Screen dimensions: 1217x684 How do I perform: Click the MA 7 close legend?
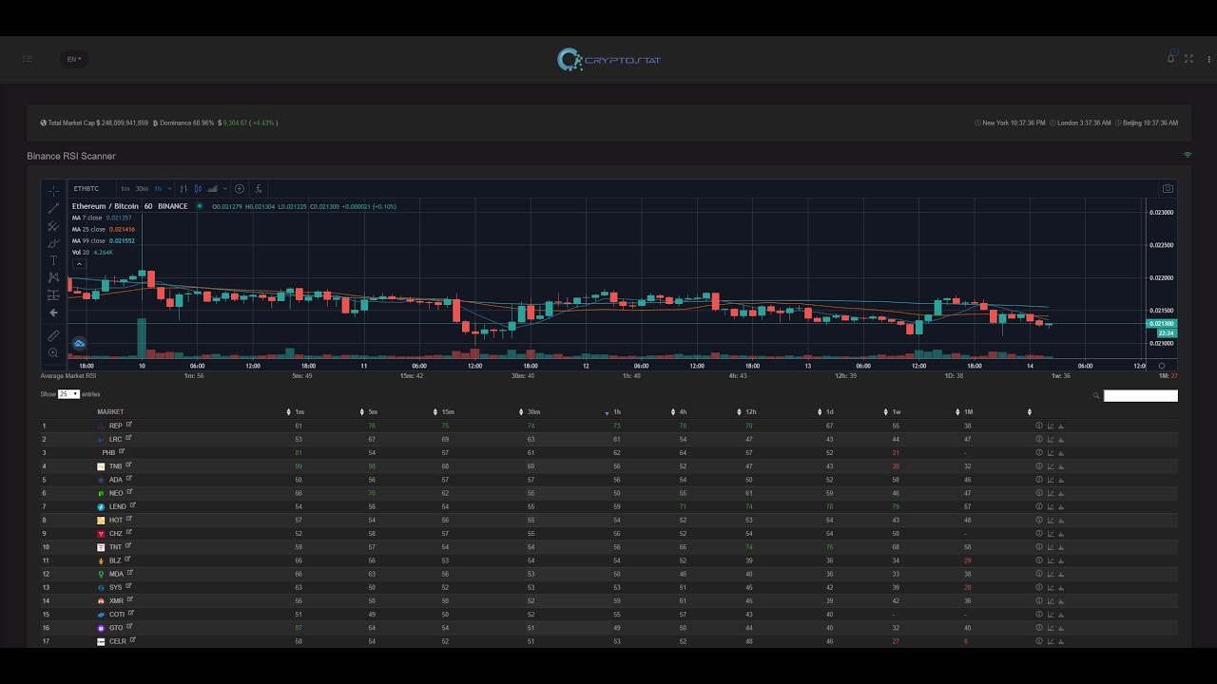coord(88,218)
